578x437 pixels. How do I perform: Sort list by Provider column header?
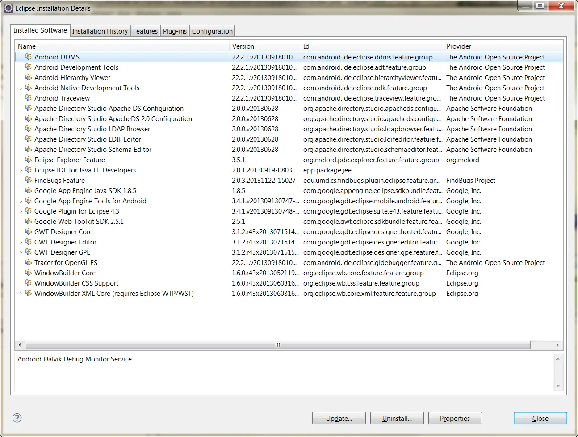503,46
